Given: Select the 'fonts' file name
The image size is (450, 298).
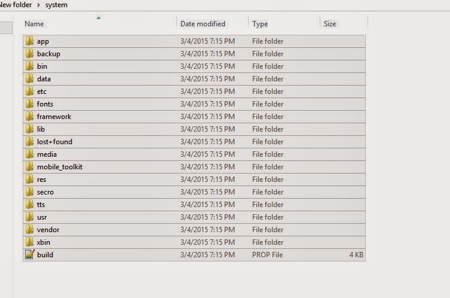Looking at the screenshot, I should pos(45,104).
